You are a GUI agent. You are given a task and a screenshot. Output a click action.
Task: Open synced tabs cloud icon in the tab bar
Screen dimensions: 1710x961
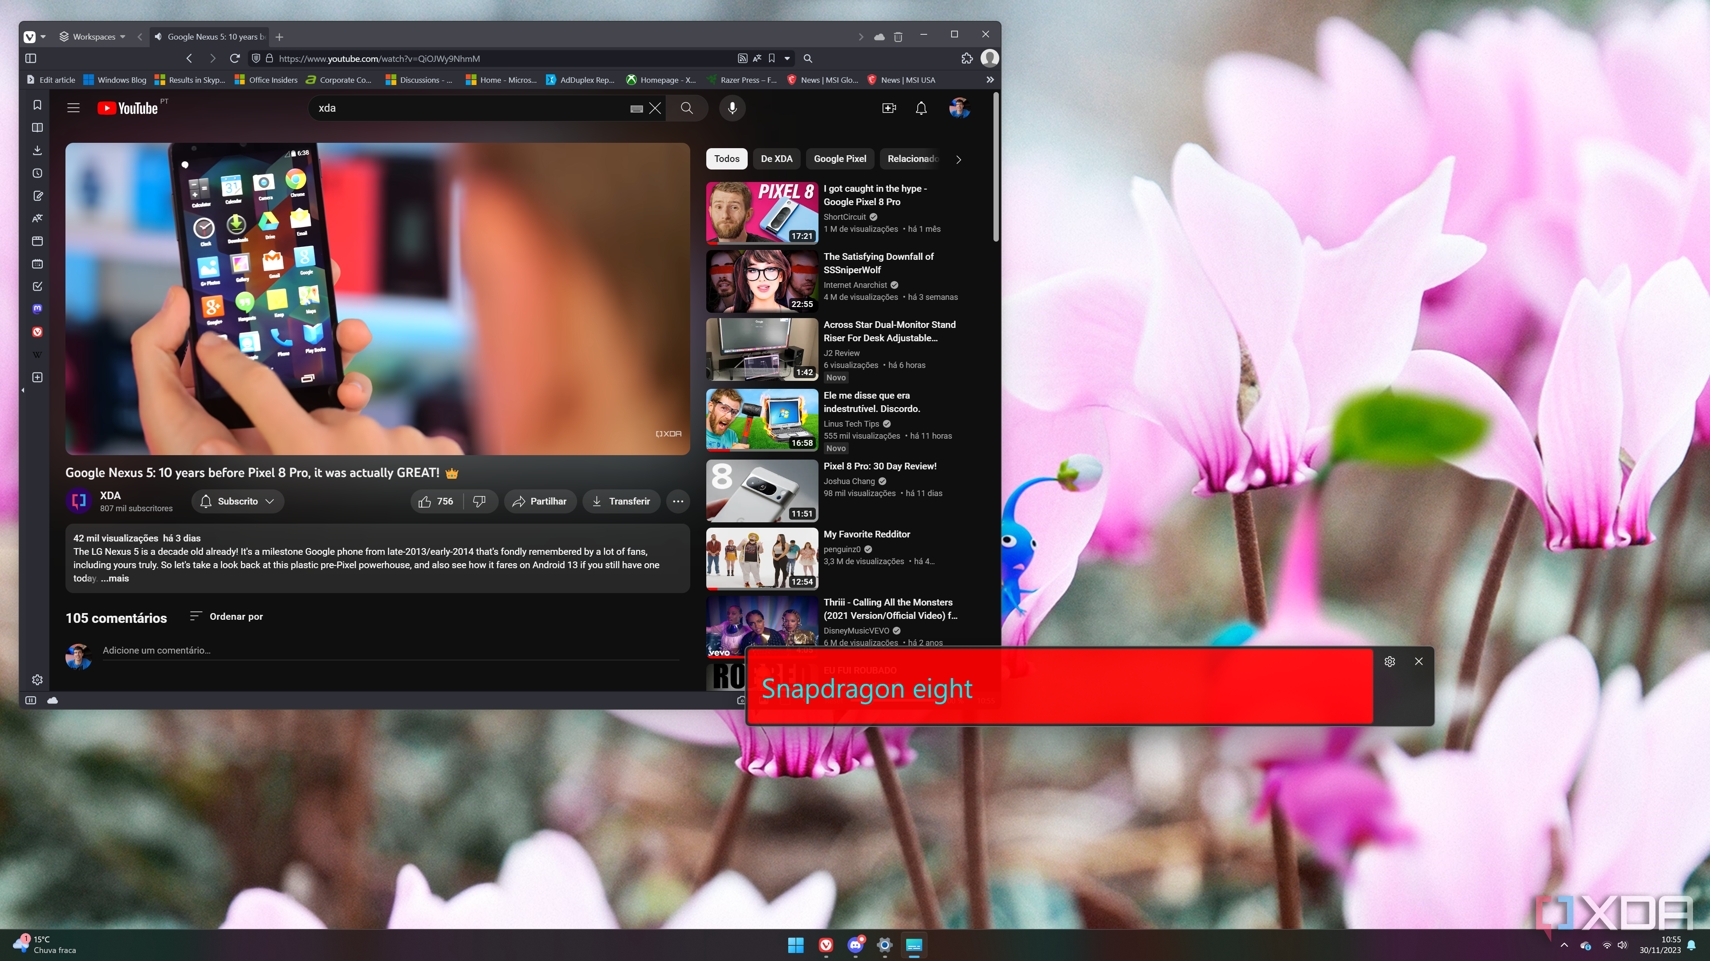879,37
